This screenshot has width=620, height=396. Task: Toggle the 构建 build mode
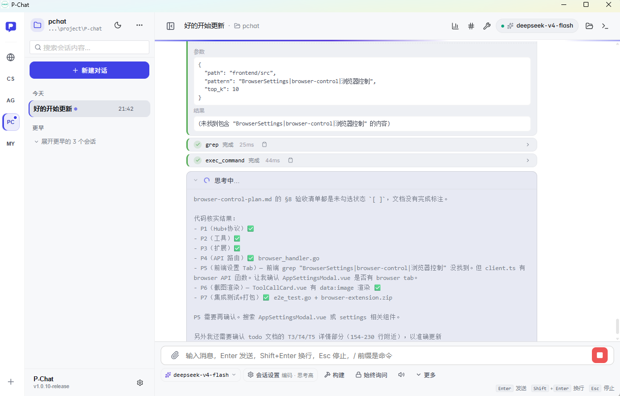pyautogui.click(x=334, y=375)
